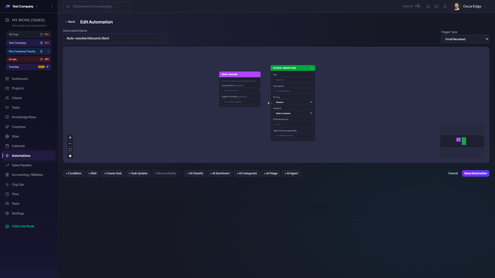Add a Task Update node
This screenshot has height=278, width=495.
138,173
